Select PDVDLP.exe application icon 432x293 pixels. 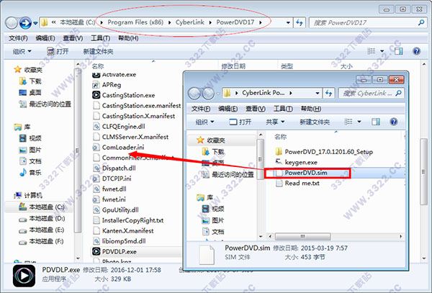click(96, 251)
